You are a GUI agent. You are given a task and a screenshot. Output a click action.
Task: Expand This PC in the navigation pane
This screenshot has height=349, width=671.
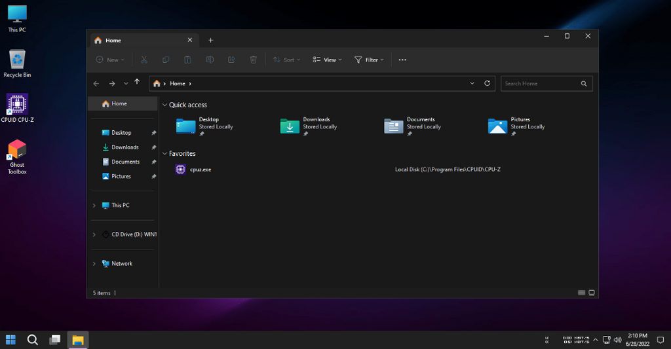click(x=94, y=206)
